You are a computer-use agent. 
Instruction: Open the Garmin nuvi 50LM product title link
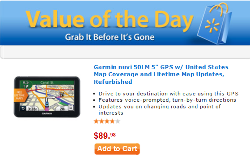point(161,74)
